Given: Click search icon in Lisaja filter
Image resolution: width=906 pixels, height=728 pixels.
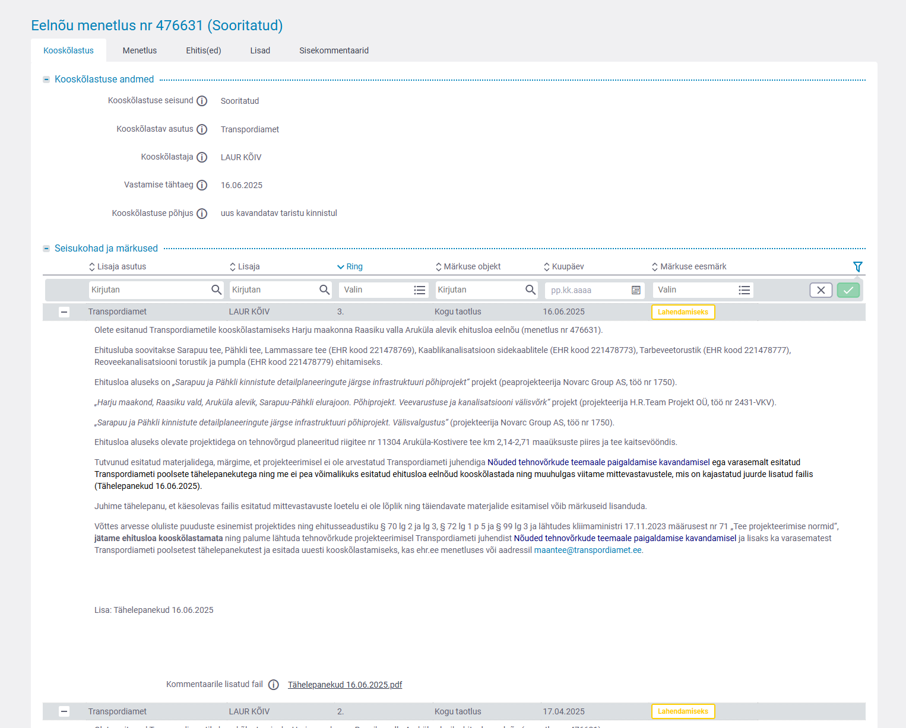Looking at the screenshot, I should [x=324, y=290].
